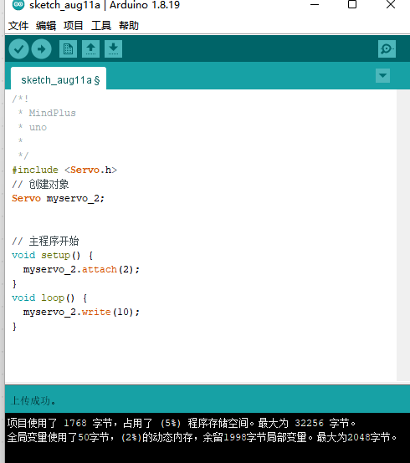Image resolution: width=410 pixels, height=463 pixels.
Task: Expand the tab options dropdown arrow
Action: point(382,75)
